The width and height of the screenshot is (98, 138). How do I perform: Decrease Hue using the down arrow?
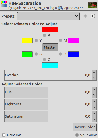pos(94,95)
